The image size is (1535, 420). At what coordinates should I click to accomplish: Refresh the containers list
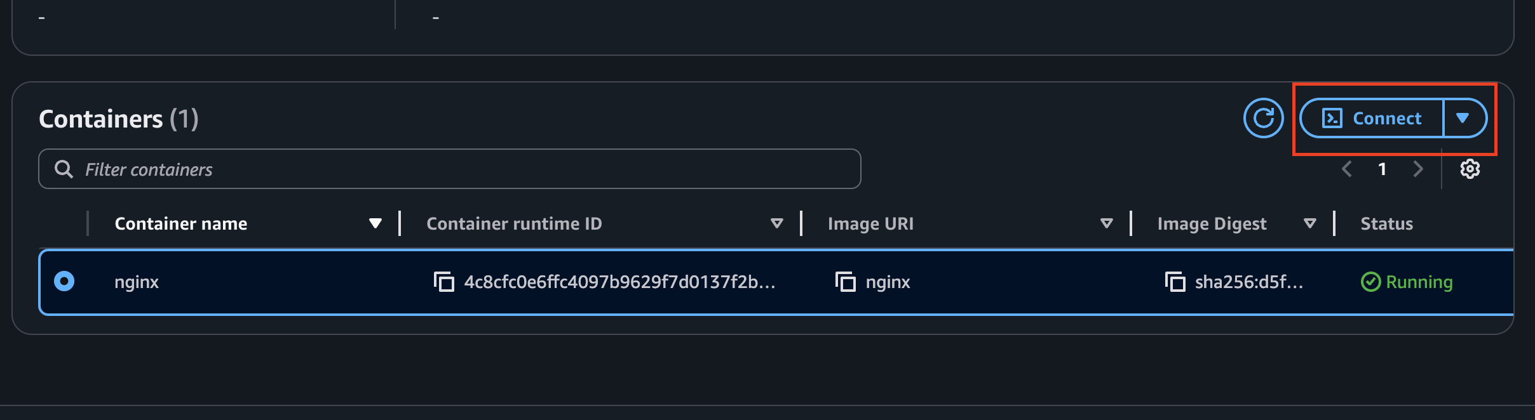(1263, 118)
